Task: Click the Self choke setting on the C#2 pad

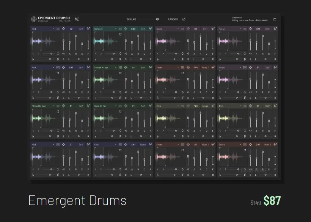Action: tap(143, 29)
